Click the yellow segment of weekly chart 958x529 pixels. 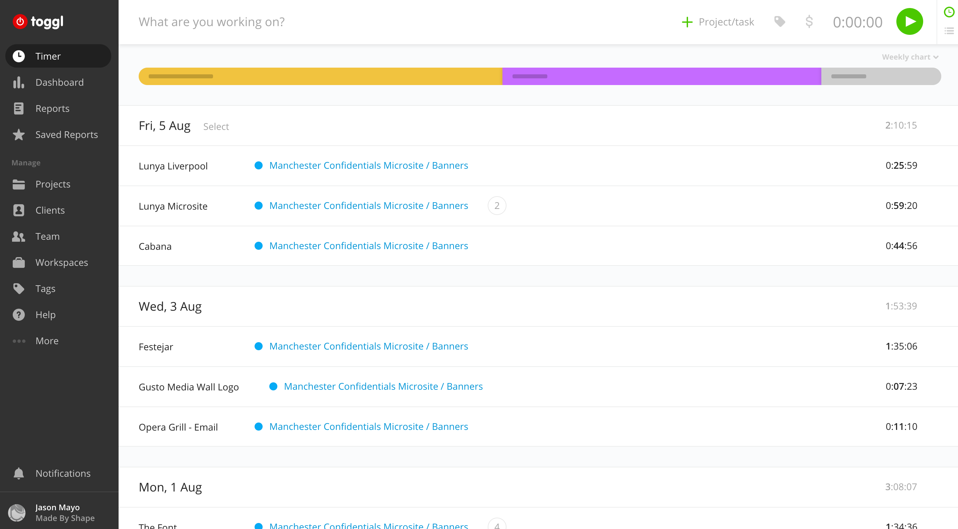click(321, 76)
